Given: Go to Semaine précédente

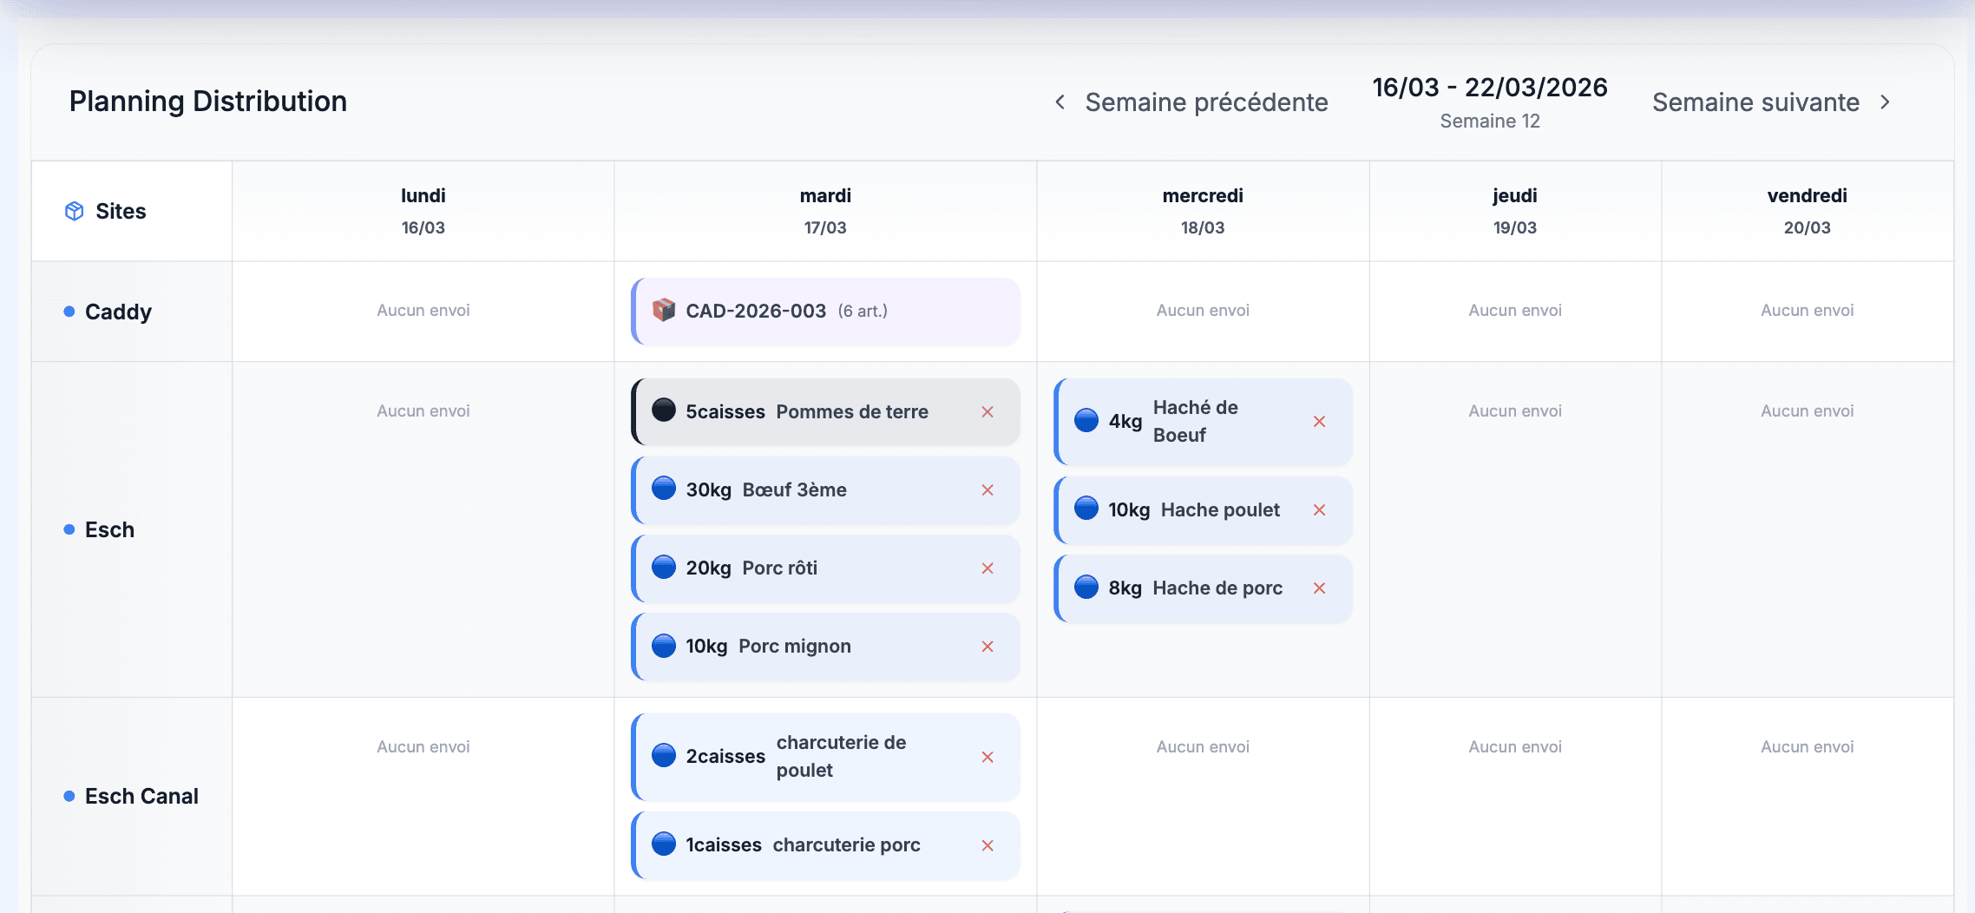Looking at the screenshot, I should coord(1191,102).
